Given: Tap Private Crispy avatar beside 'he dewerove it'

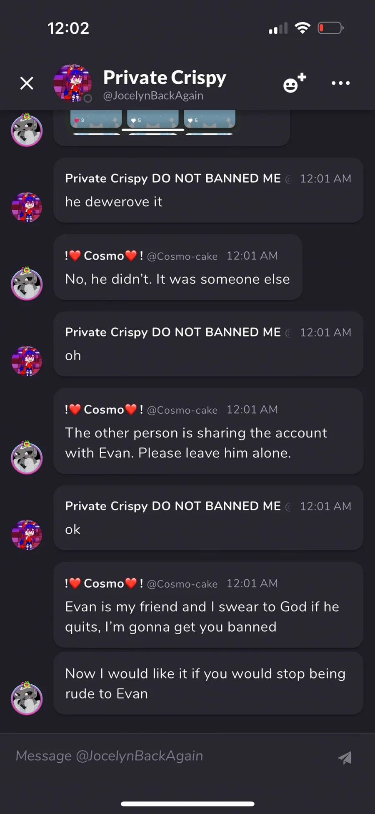Looking at the screenshot, I should coord(27,207).
